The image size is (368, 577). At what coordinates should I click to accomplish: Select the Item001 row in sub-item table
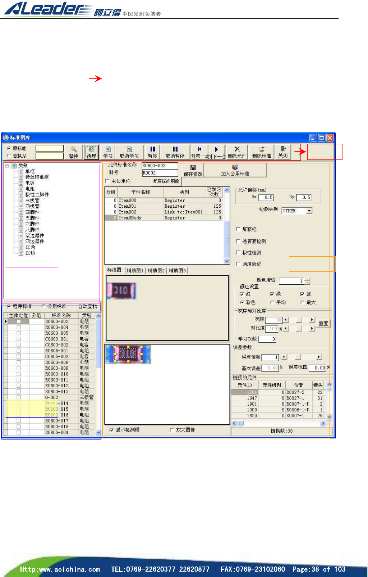click(164, 206)
